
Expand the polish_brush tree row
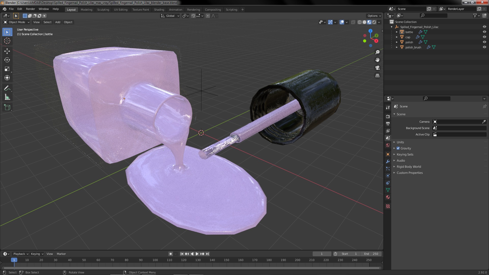pos(397,47)
